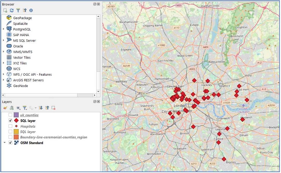This screenshot has width=281, height=173.
Task: Click the red diamond marker near Woolwich
Action: (242, 119)
